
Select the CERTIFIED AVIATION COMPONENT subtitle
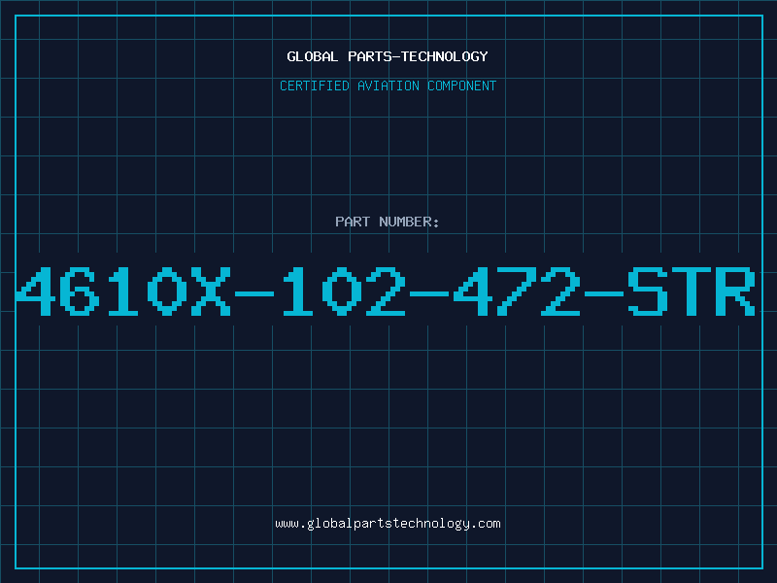[x=388, y=86]
